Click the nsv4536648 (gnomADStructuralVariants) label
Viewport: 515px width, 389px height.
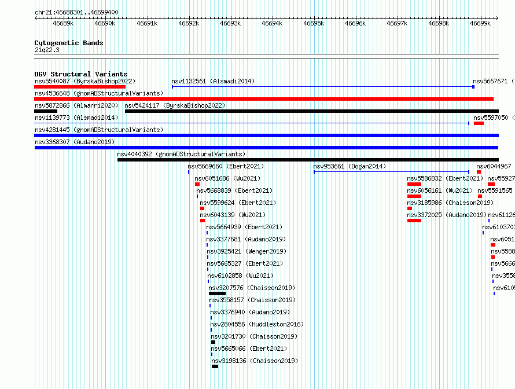99,93
